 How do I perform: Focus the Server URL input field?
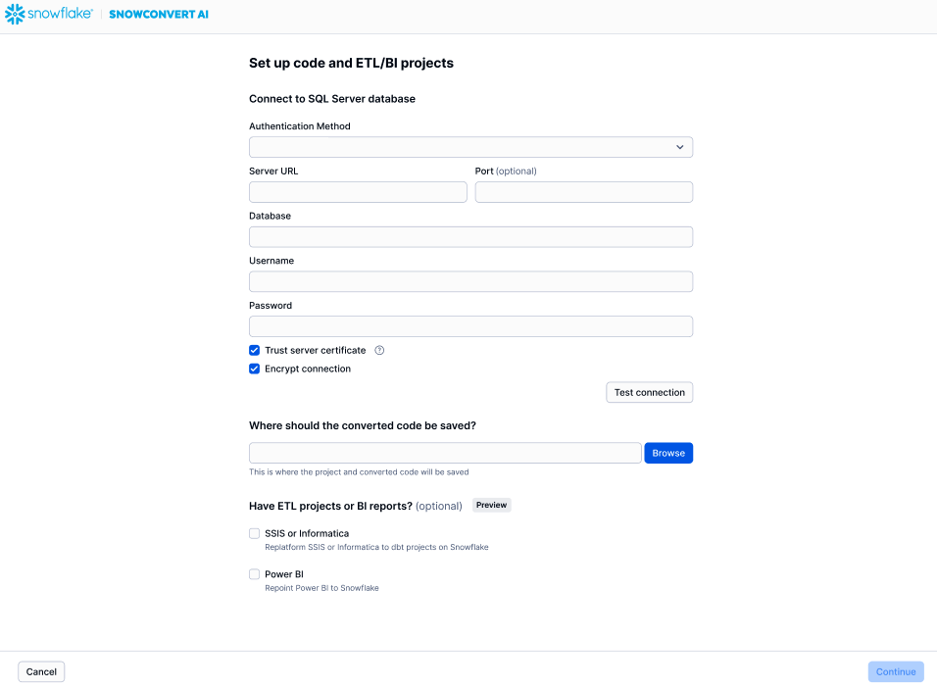[x=358, y=192]
